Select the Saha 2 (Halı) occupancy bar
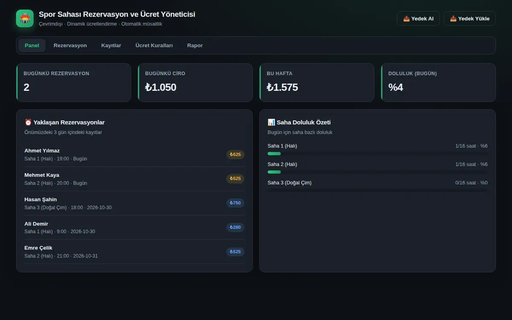Viewport: 512px width, 320px height. coord(378,172)
